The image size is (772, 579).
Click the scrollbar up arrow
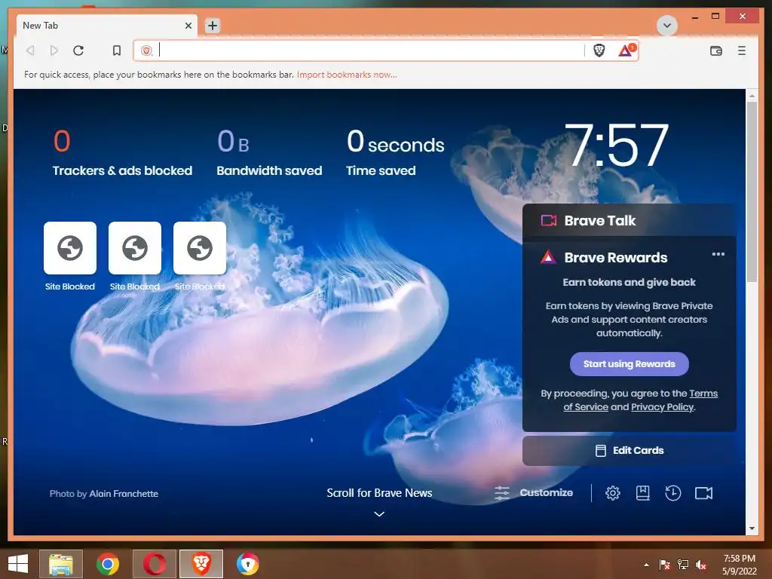752,95
